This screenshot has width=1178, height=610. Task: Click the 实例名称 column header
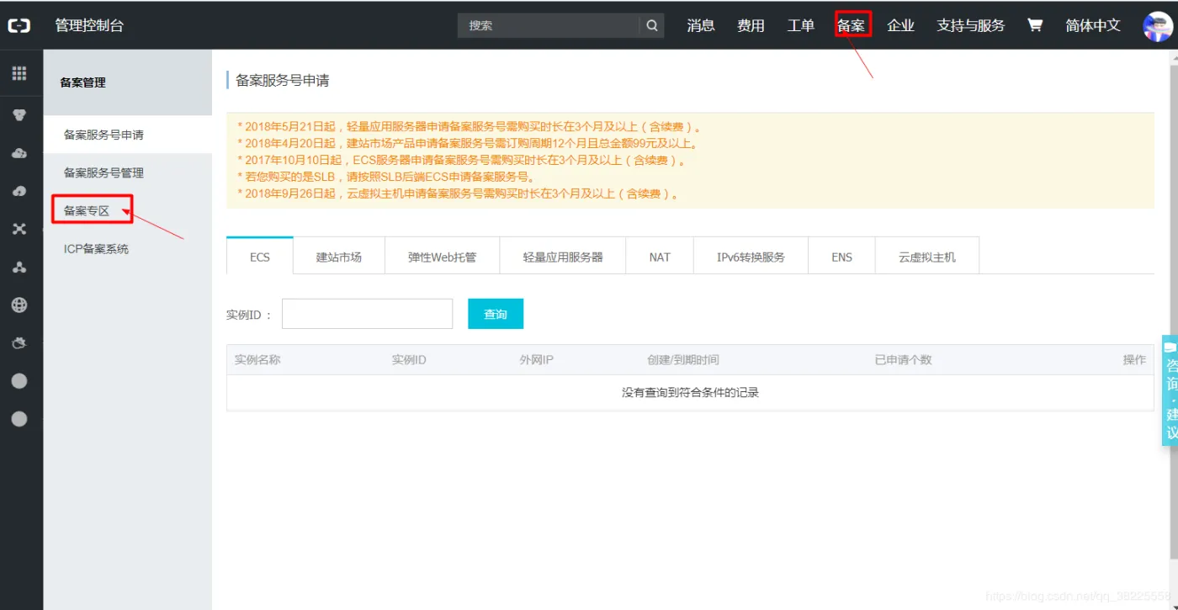click(x=257, y=359)
